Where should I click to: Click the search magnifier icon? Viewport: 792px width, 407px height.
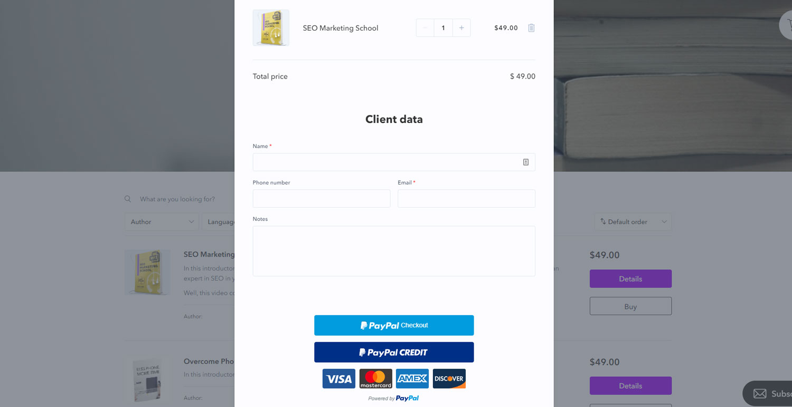tap(128, 199)
